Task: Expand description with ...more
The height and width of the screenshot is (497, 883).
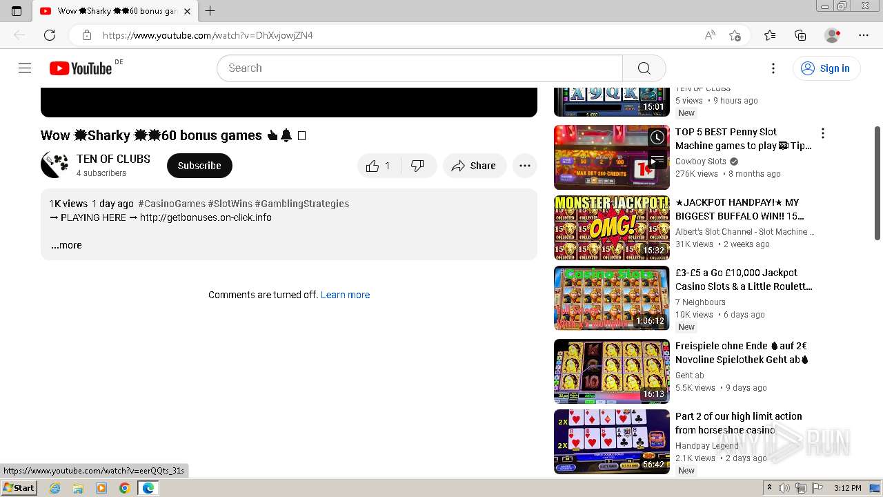Action: (x=66, y=245)
